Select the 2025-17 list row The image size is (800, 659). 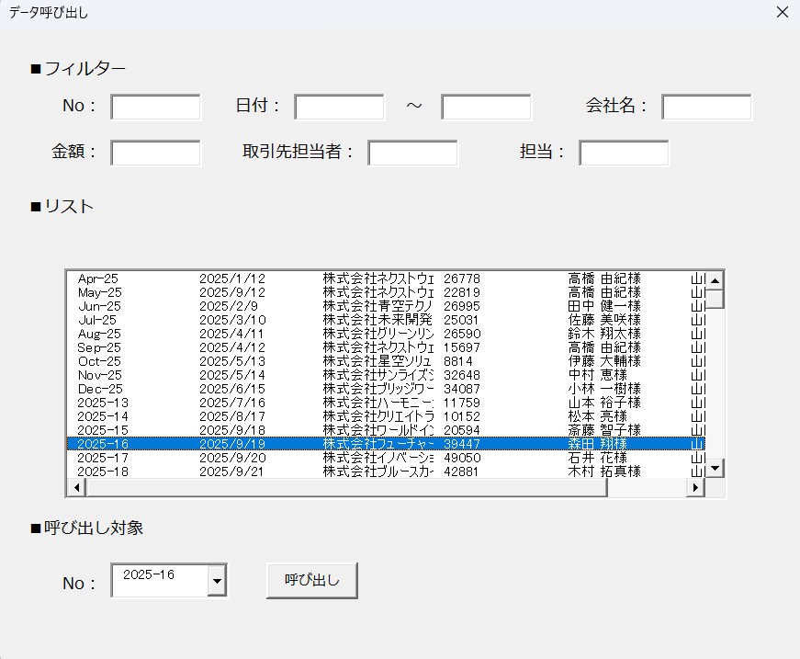tap(386, 458)
